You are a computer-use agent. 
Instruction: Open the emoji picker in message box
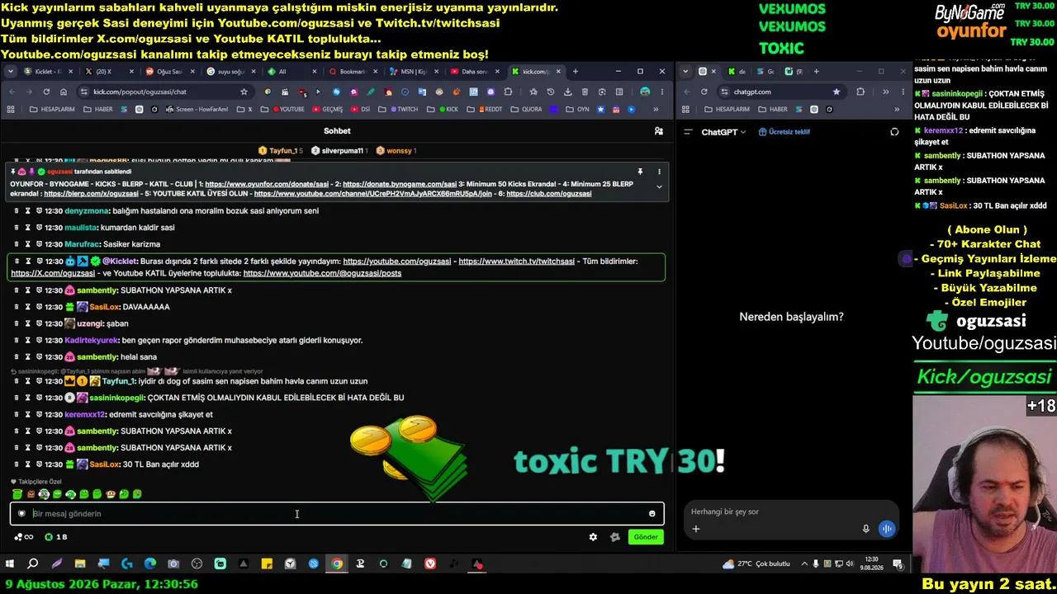point(652,514)
